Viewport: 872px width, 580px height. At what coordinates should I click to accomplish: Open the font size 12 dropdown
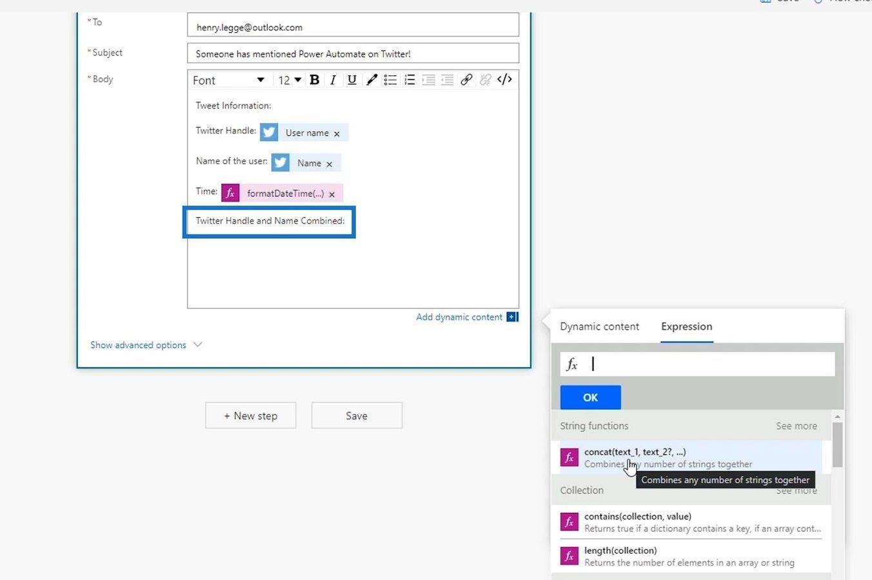point(290,80)
